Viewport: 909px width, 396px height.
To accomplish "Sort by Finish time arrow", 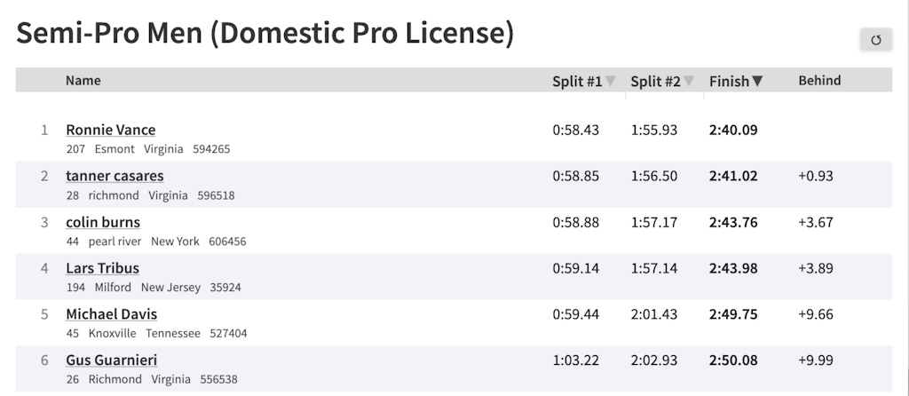I will pos(757,81).
